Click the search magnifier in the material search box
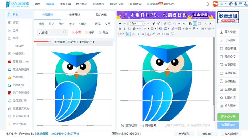This screenshot has width=248, height=137. (x=65, y=32)
